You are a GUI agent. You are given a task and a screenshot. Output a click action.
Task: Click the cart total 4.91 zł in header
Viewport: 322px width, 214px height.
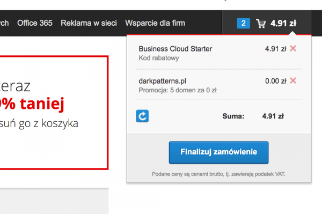click(x=283, y=23)
